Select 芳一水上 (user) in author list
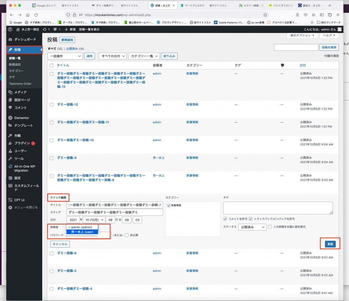 point(82,232)
